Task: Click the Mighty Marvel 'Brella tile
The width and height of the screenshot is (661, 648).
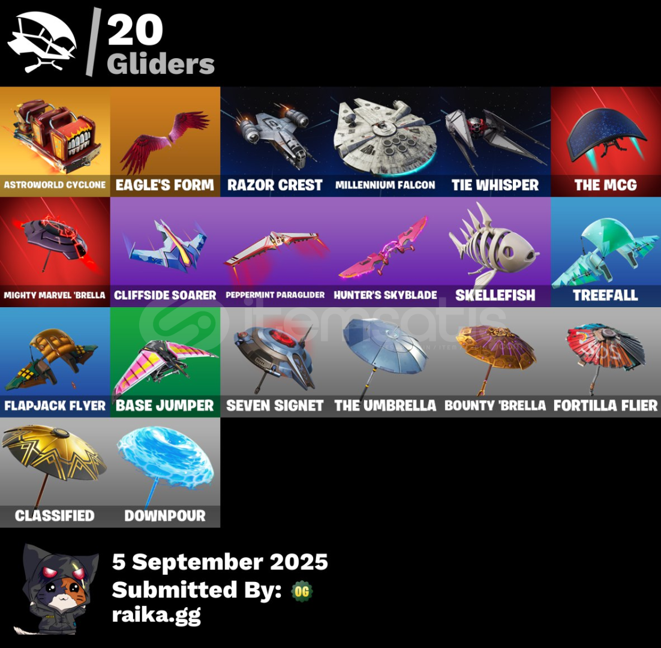Action: point(55,252)
